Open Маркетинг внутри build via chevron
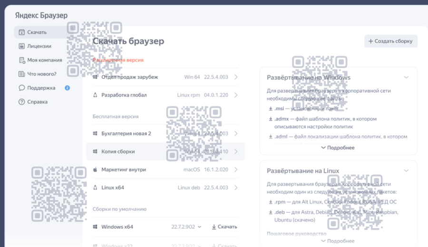428x247 pixels. coord(236,170)
